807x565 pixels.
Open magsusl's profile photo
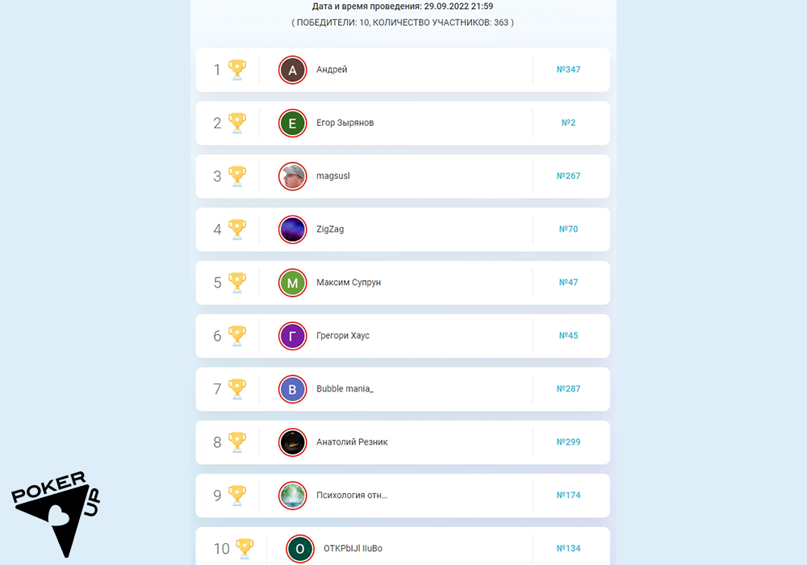pos(292,177)
